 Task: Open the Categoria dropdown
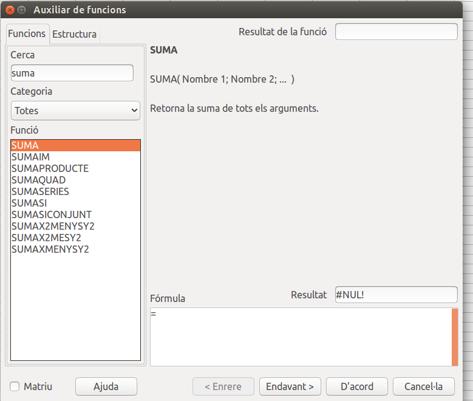click(x=75, y=111)
